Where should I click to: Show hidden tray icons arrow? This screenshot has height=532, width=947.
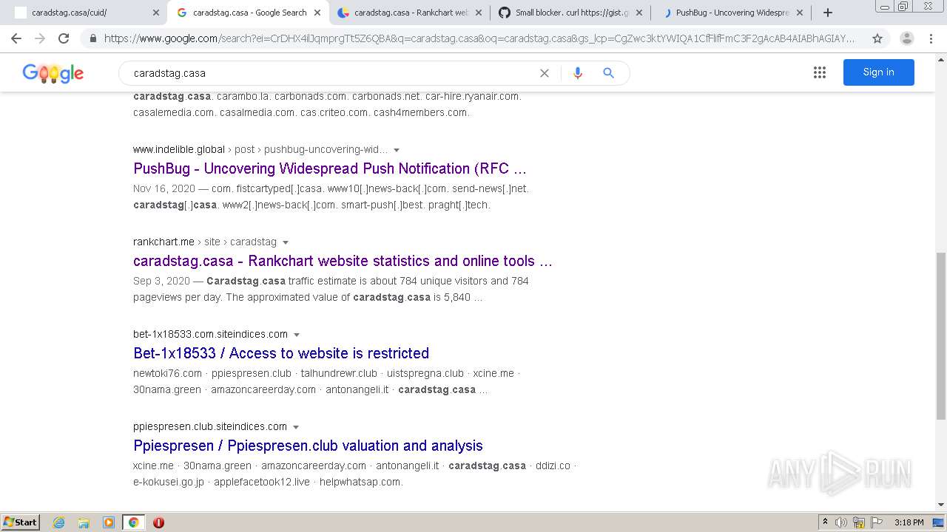[825, 522]
